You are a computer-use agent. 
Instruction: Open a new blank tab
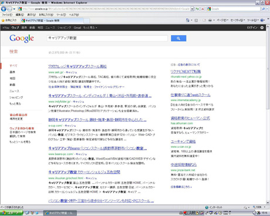coord(87,21)
